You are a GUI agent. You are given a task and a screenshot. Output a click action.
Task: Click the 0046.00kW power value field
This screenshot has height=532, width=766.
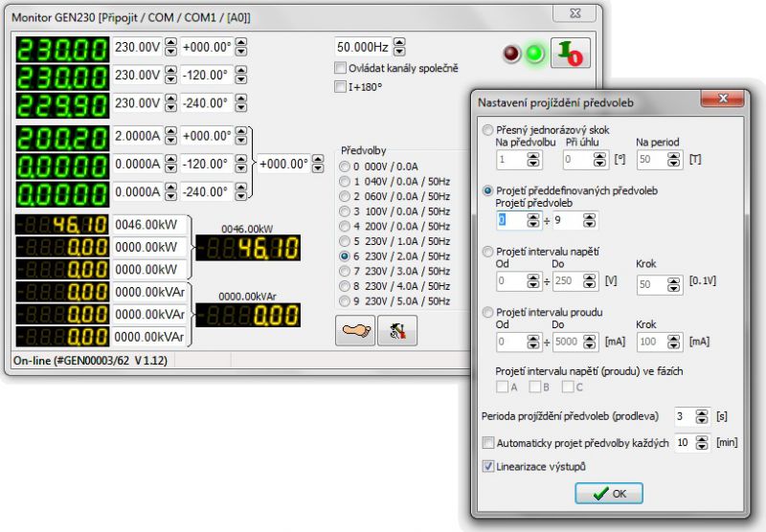click(149, 225)
